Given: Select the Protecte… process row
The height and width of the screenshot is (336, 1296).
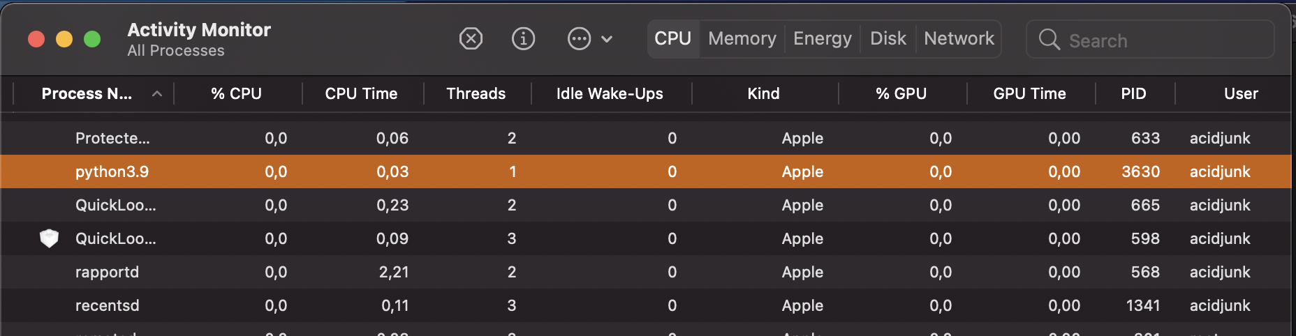Looking at the screenshot, I should (646, 138).
